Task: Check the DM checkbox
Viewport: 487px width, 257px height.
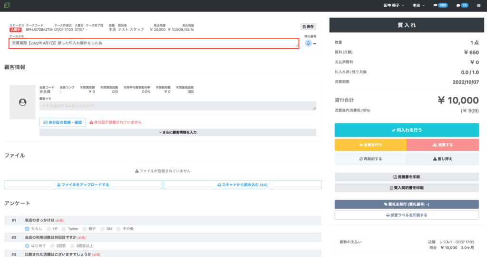Action: [x=102, y=229]
